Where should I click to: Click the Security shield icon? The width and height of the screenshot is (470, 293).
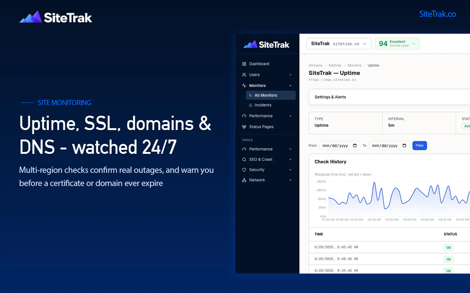tap(244, 170)
